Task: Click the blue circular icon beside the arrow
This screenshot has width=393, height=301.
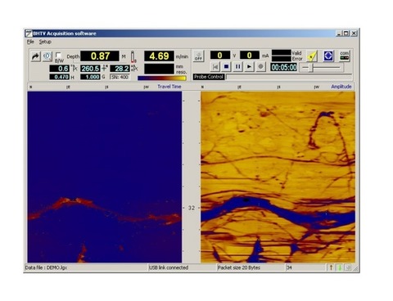Action: pyautogui.click(x=47, y=56)
